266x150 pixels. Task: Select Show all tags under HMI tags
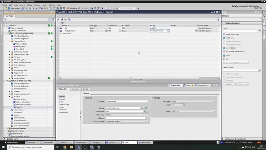point(21,99)
